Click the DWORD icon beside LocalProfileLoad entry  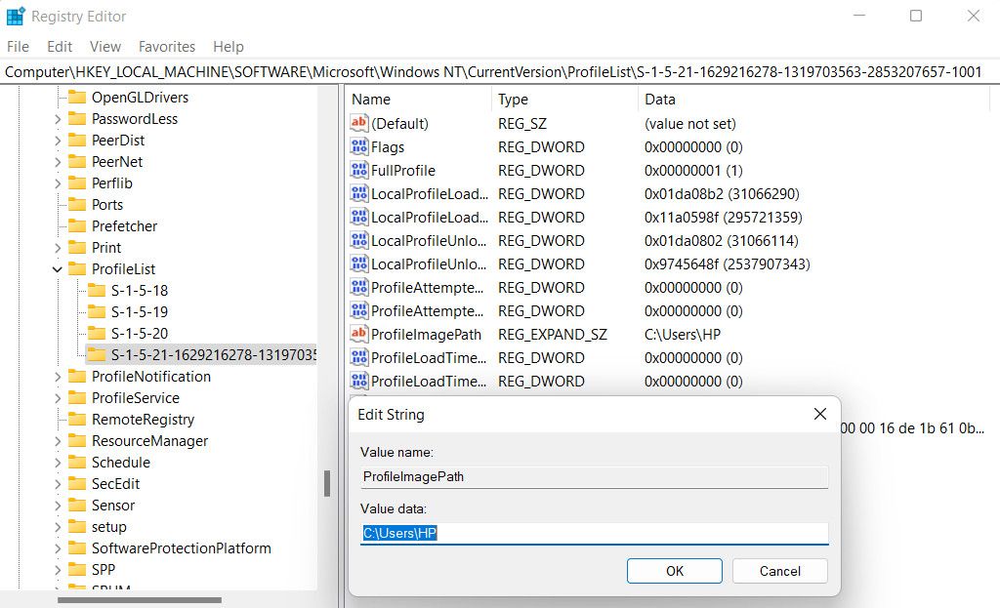(358, 193)
